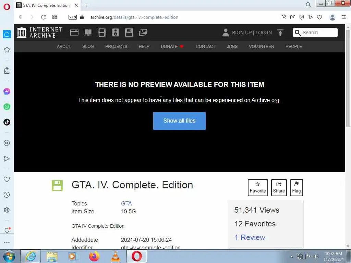
Task: Open Software floppy disk icon
Action: [129, 33]
